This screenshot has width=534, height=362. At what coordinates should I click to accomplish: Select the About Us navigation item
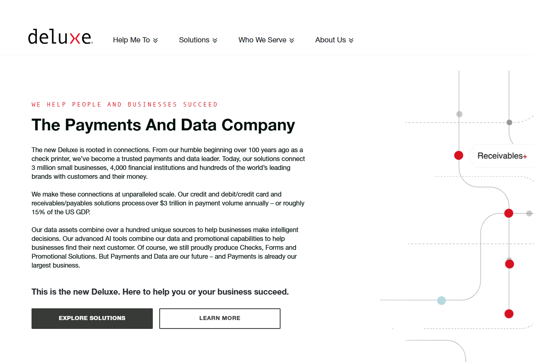pos(330,40)
